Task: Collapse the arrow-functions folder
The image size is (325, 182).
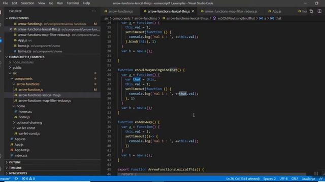Action: [28, 84]
